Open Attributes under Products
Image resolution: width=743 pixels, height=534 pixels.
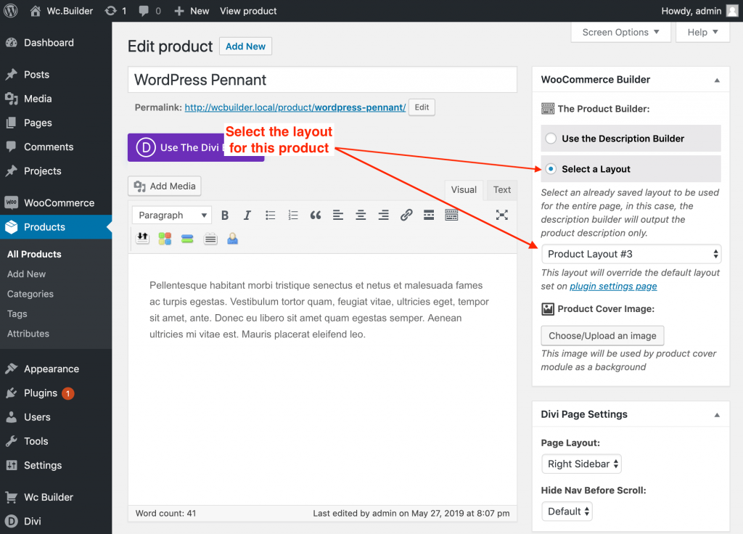pos(28,334)
